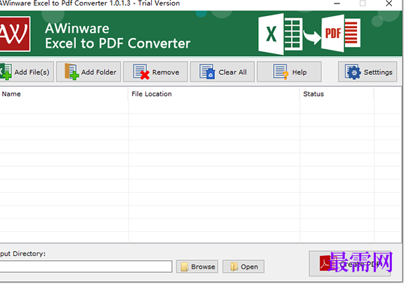Click the Clear All button

[223, 72]
